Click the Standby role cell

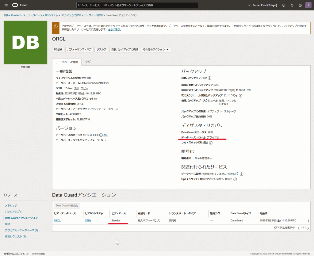116,220
